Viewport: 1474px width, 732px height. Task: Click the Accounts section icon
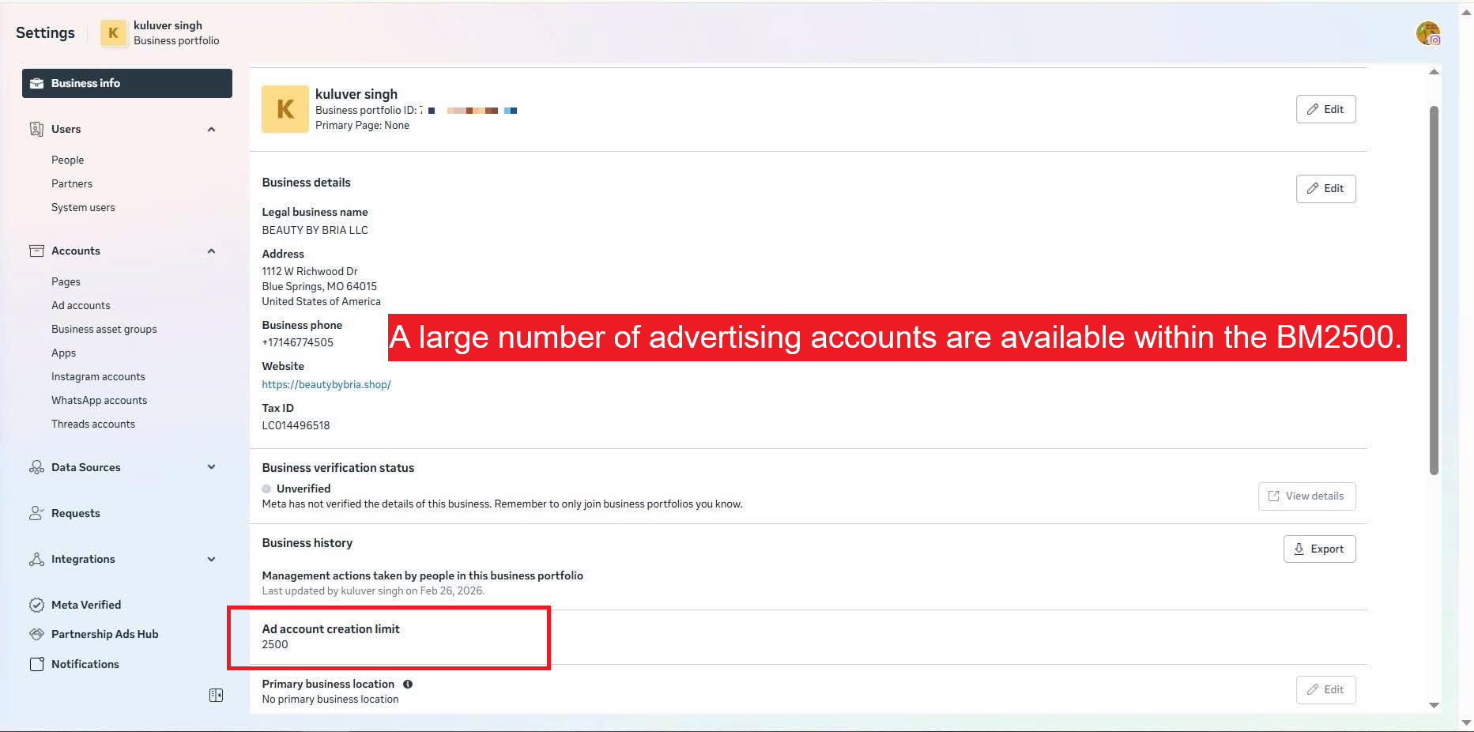click(x=36, y=251)
